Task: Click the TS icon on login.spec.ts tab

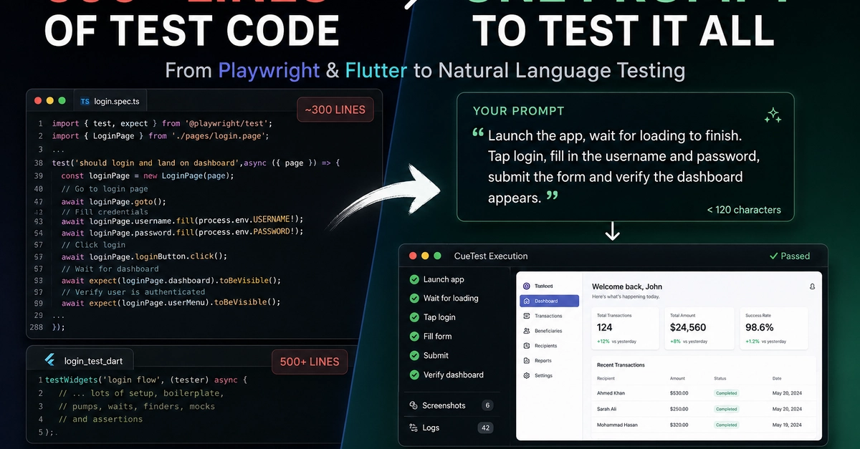Action: pos(85,102)
